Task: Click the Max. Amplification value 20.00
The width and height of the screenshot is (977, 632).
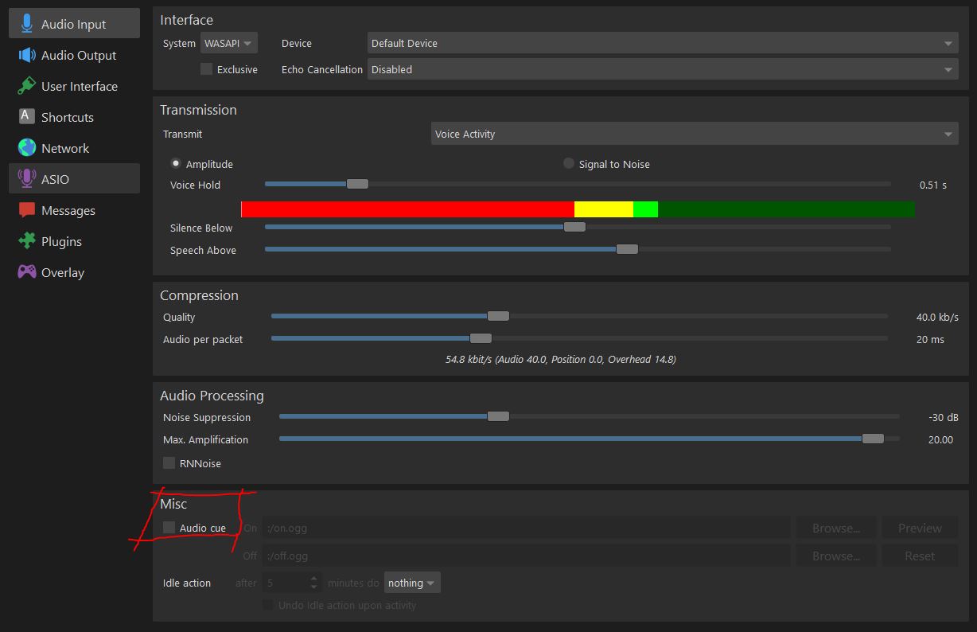Action: click(x=940, y=439)
